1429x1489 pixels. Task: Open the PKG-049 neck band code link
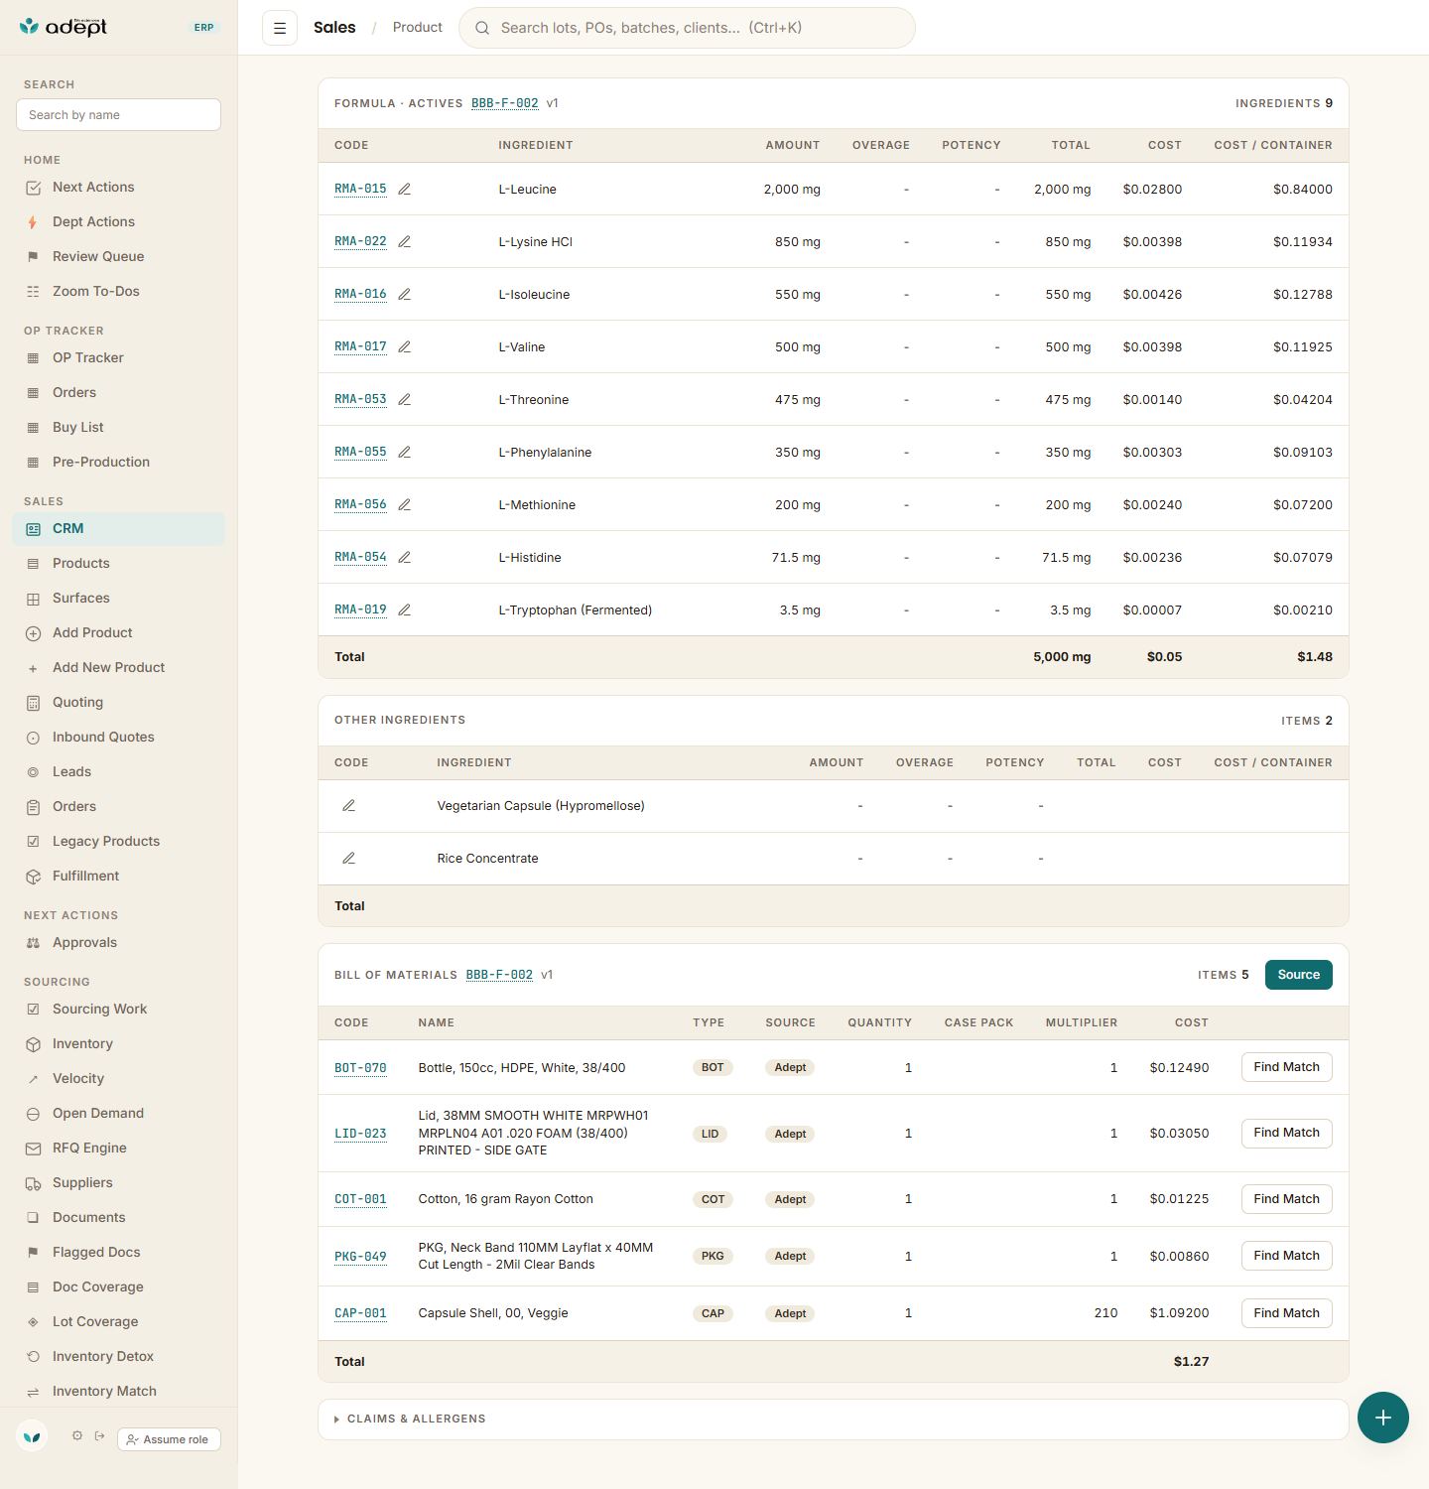point(360,1257)
